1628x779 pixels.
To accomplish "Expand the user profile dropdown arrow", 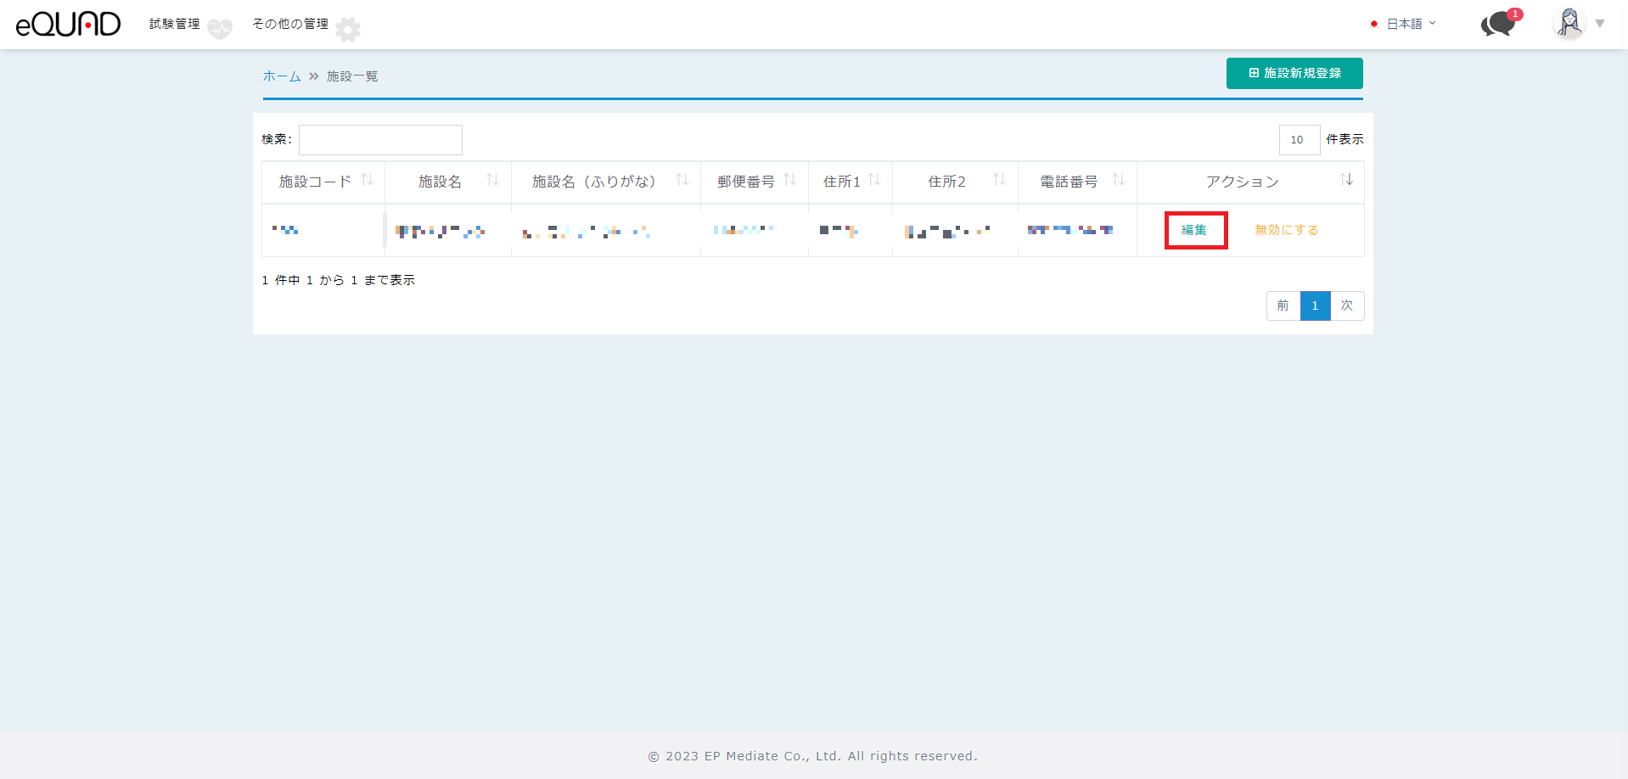I will click(x=1600, y=24).
